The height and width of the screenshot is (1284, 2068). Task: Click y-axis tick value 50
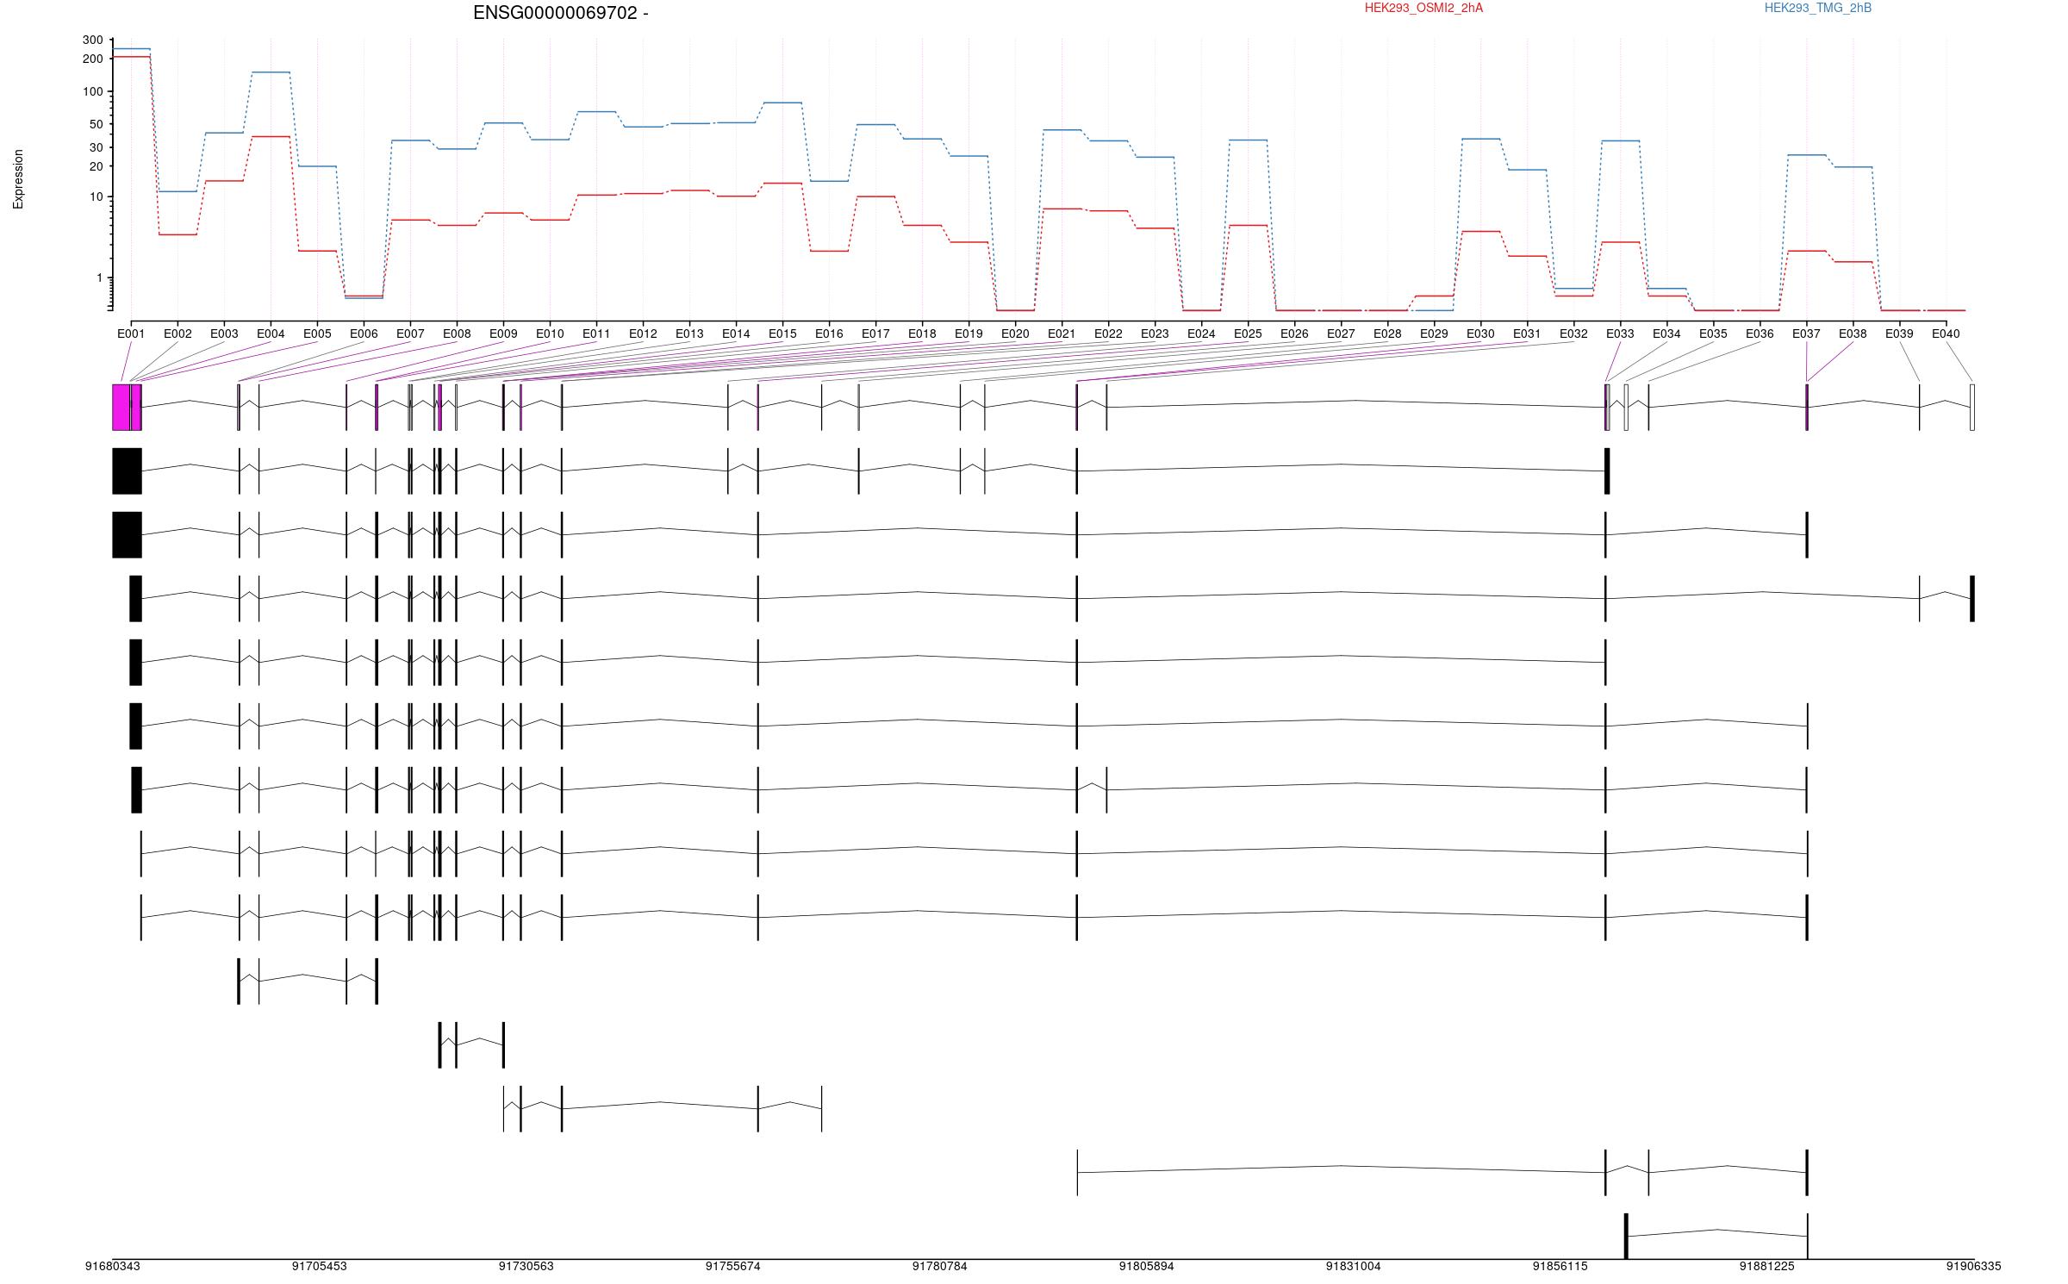point(96,124)
